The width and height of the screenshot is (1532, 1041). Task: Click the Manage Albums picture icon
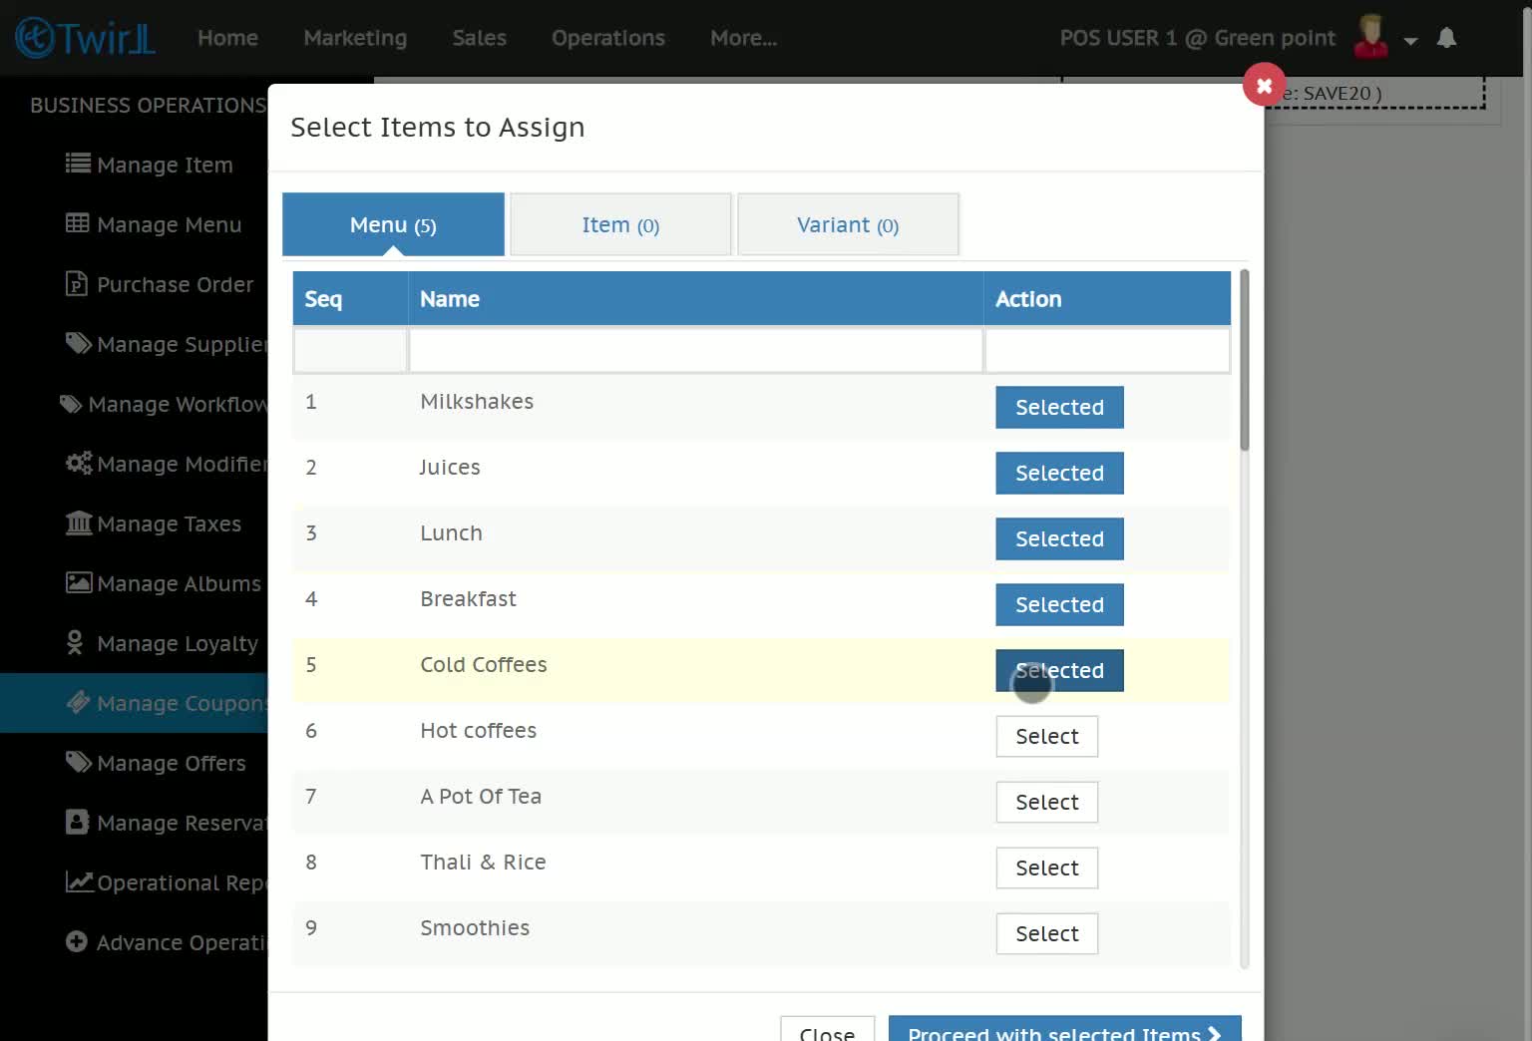coord(79,582)
